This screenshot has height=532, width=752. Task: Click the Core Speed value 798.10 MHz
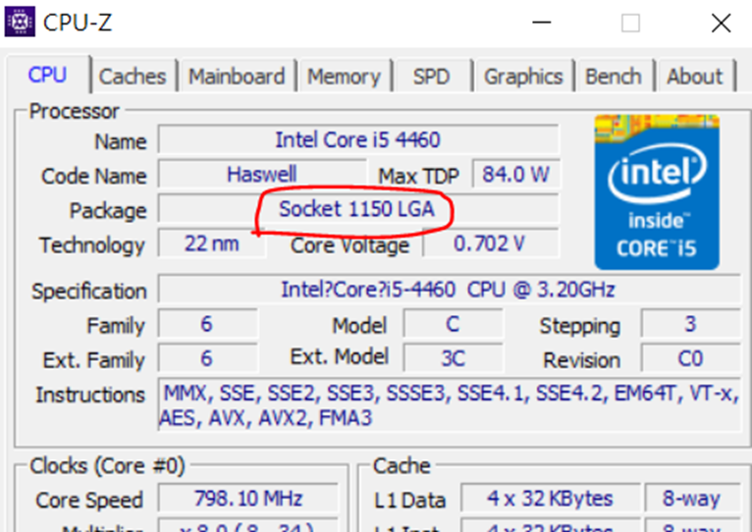(x=248, y=499)
